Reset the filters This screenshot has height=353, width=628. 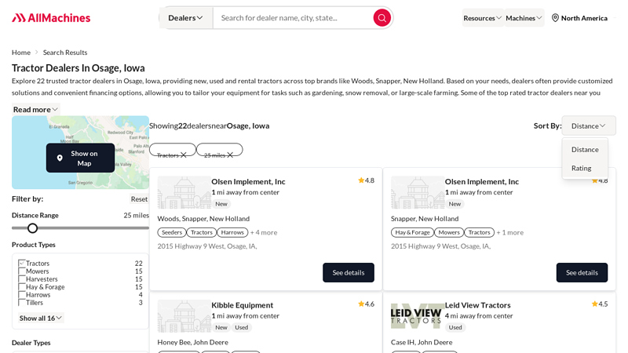139,198
